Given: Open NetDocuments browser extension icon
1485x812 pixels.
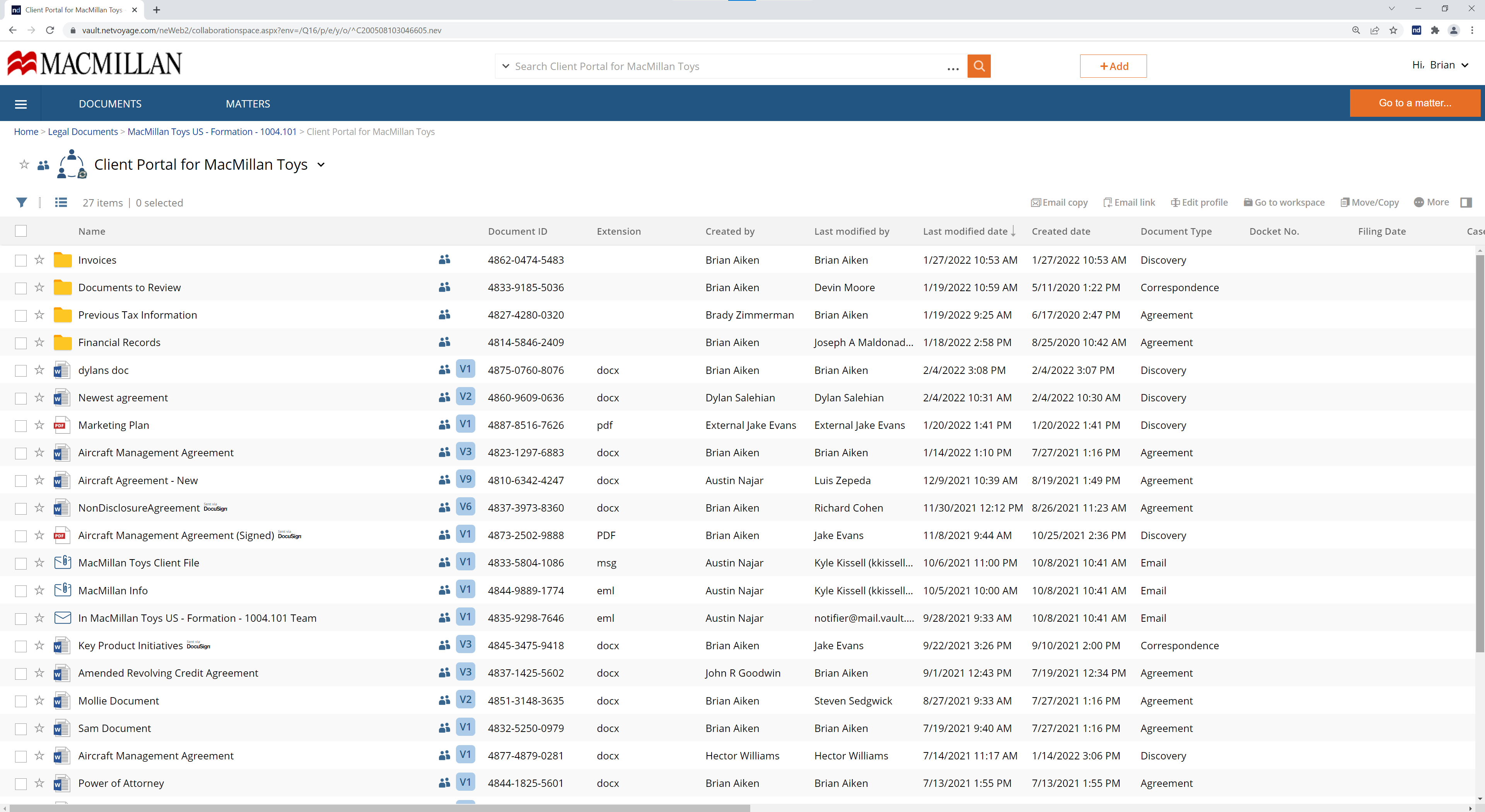Looking at the screenshot, I should [1416, 30].
